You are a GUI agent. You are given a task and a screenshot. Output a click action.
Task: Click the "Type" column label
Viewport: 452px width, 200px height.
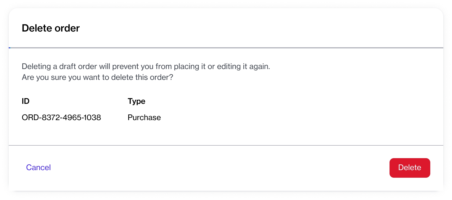(x=136, y=101)
